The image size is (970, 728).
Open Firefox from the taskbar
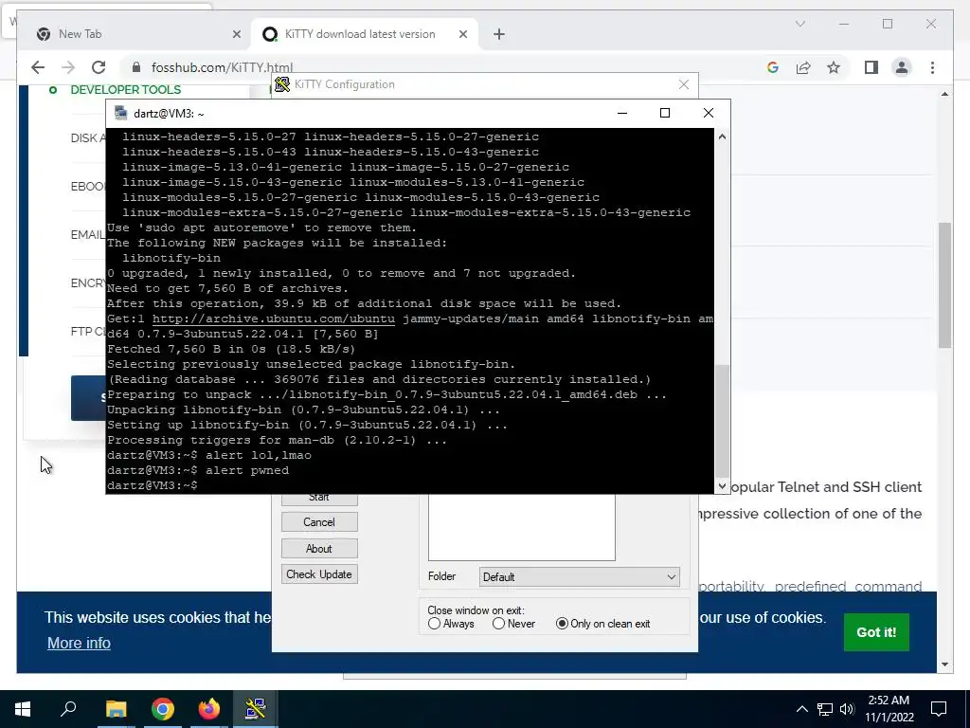pyautogui.click(x=209, y=709)
